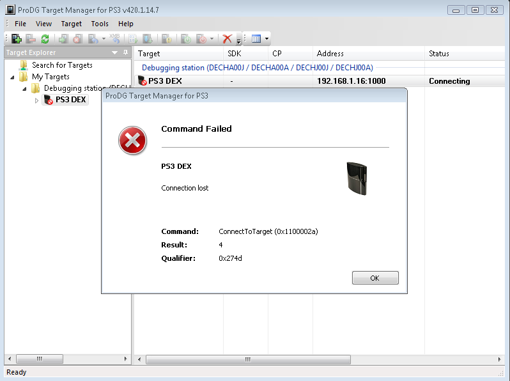Click the Disconnect target red icon
This screenshot has width=510, height=381.
pos(77,39)
